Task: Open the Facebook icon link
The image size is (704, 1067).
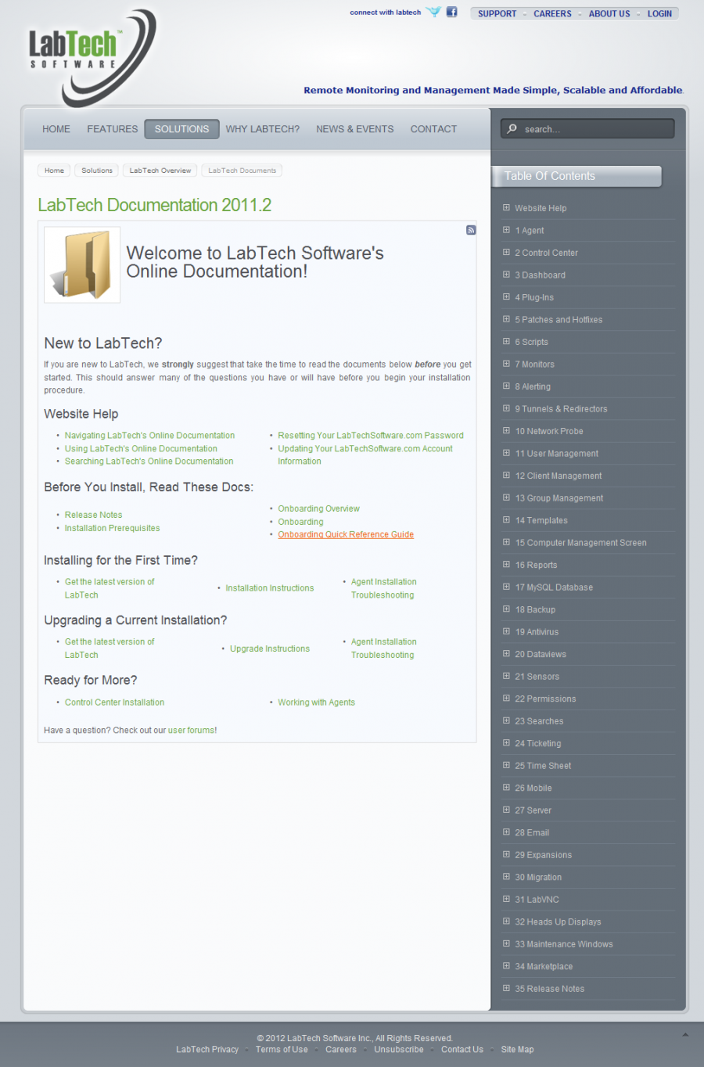Action: pos(451,12)
